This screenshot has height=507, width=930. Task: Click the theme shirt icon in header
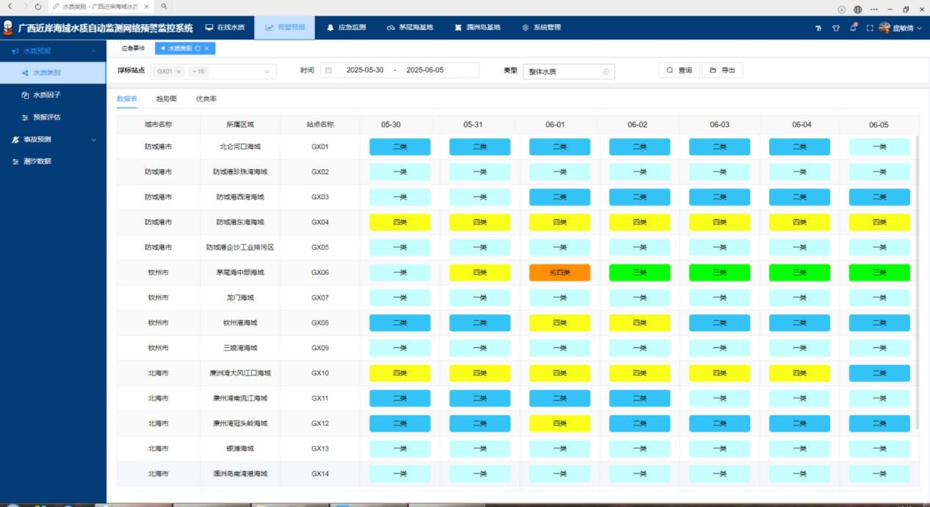pos(836,28)
